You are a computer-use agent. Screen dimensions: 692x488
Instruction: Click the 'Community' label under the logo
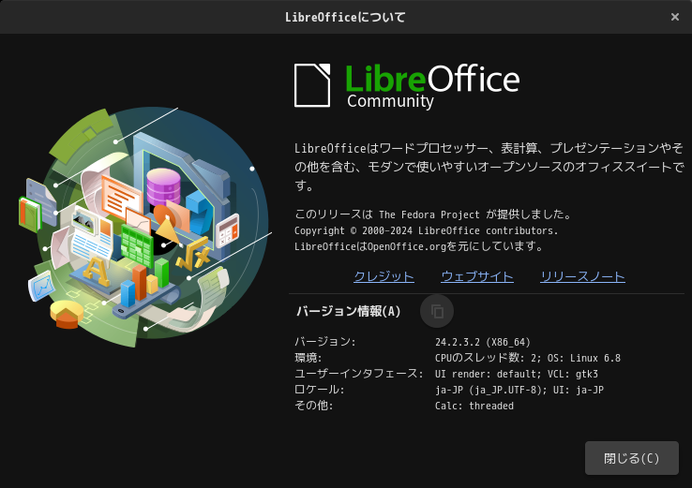point(390,101)
